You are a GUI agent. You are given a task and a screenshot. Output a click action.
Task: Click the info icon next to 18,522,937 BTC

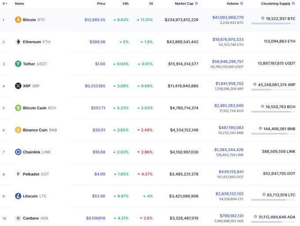(x=262, y=18)
